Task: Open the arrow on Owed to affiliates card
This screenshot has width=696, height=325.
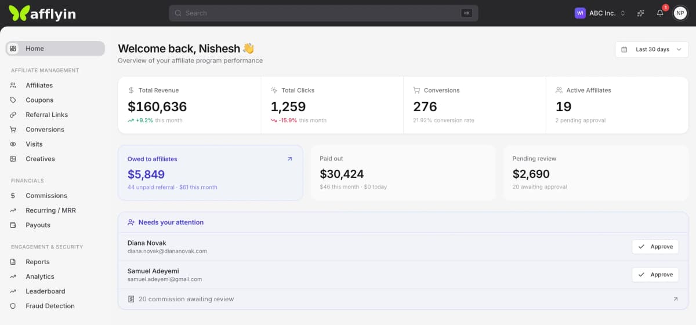Action: coord(290,159)
